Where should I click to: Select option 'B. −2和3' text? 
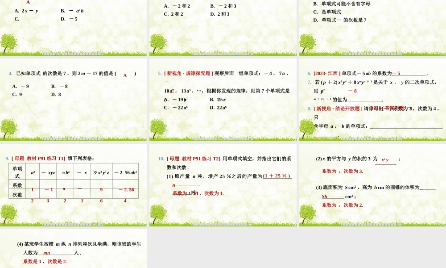223,6
